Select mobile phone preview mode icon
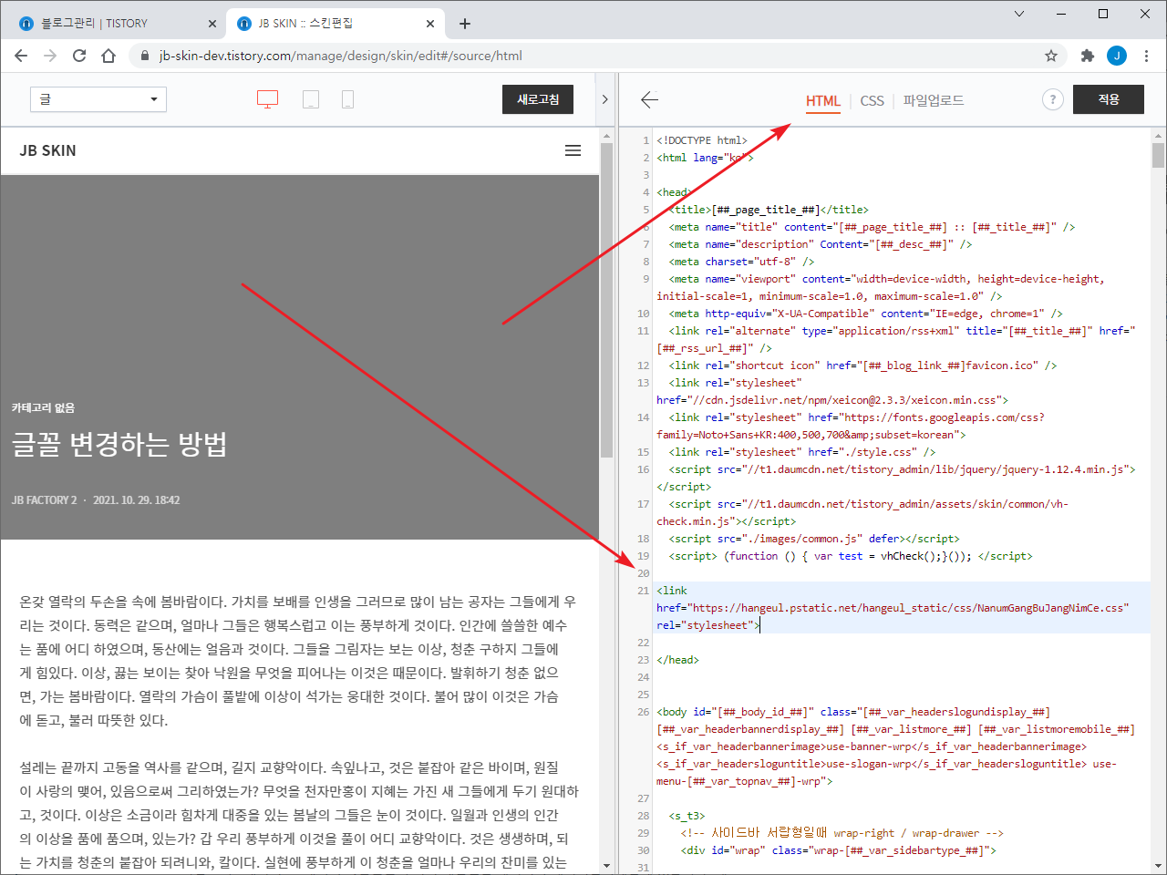 click(347, 99)
